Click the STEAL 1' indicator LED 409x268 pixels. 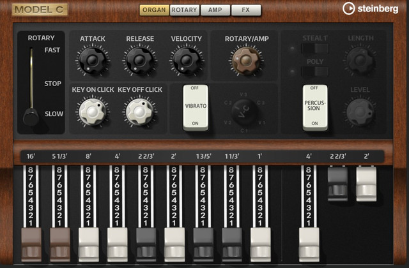(293, 48)
